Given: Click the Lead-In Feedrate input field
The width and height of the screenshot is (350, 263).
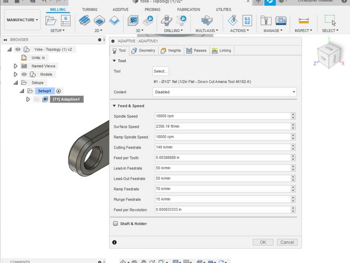Looking at the screenshot, I should tap(223, 168).
